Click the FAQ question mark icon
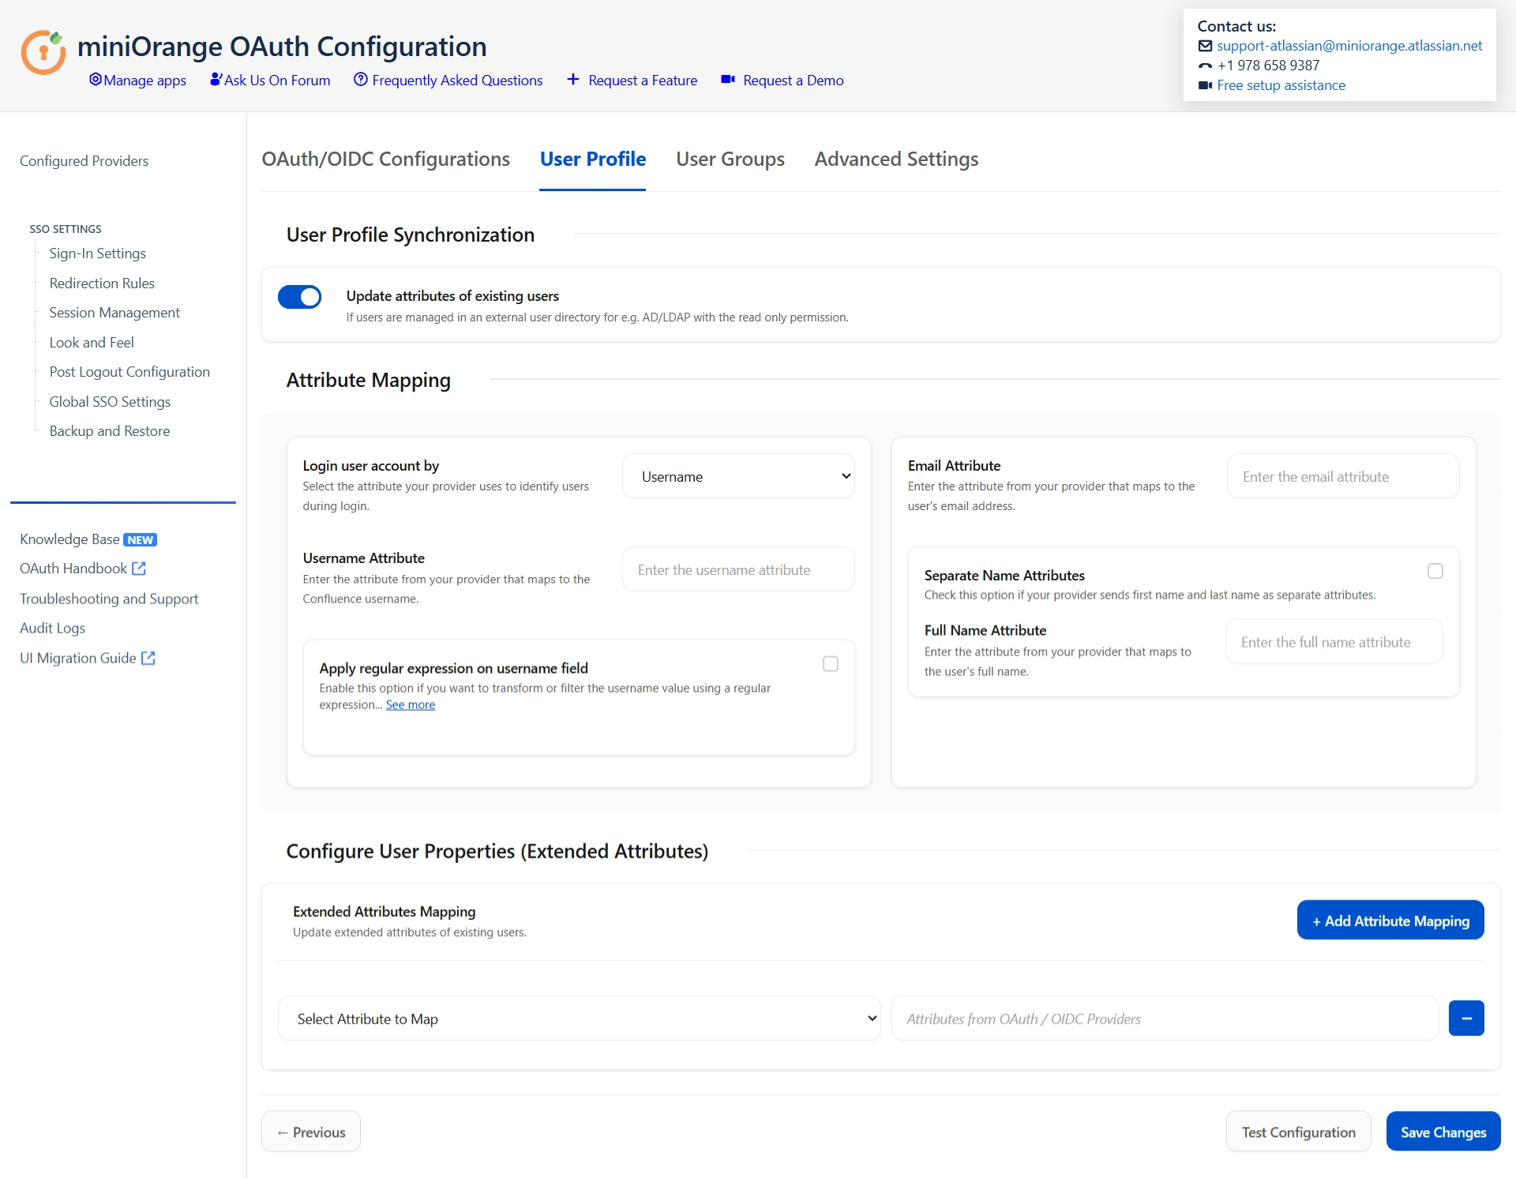The width and height of the screenshot is (1516, 1179). (x=361, y=80)
